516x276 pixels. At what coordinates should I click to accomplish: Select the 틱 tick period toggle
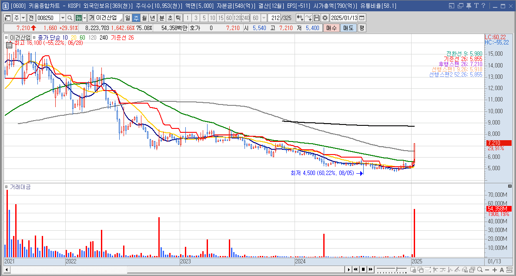click(x=178, y=18)
